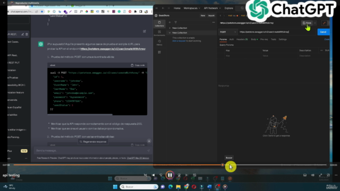340x191 pixels.
Task: Click the scroll-to-bottom arrow in ChatGPT
Action: (149, 141)
